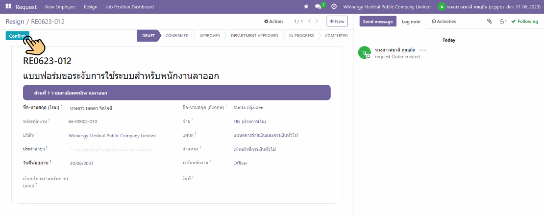Viewport: 544px width, 217px height.
Task: Open the followers person icon
Action: 503,22
